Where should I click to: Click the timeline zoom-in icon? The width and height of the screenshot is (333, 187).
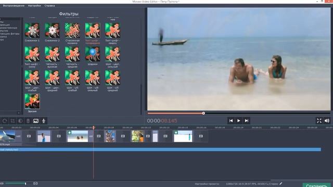click(x=35, y=183)
